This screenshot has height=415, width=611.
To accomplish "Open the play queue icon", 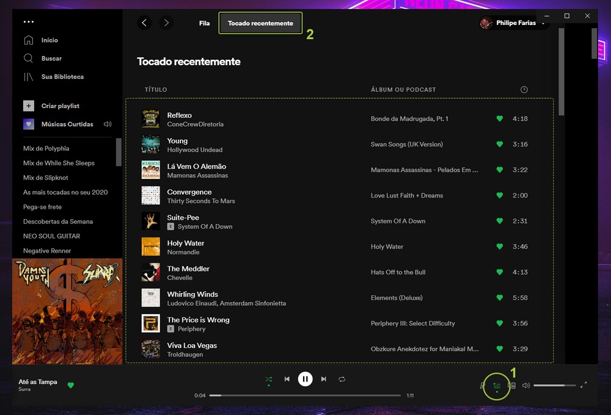I will click(x=497, y=385).
